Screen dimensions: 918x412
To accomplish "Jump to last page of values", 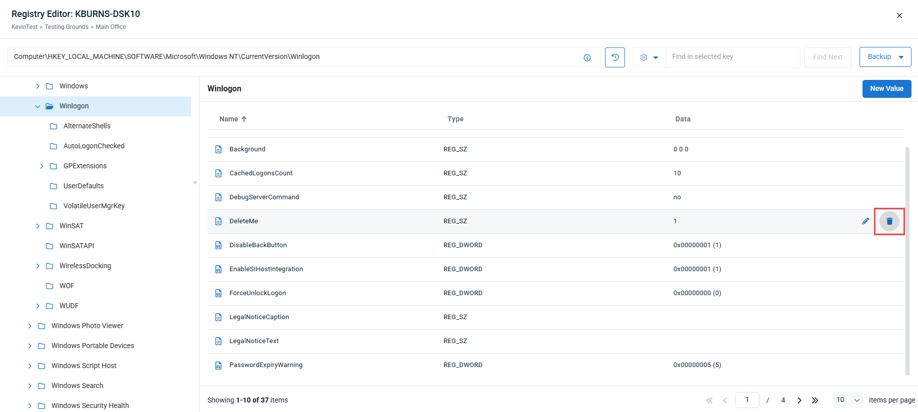I will (x=815, y=400).
